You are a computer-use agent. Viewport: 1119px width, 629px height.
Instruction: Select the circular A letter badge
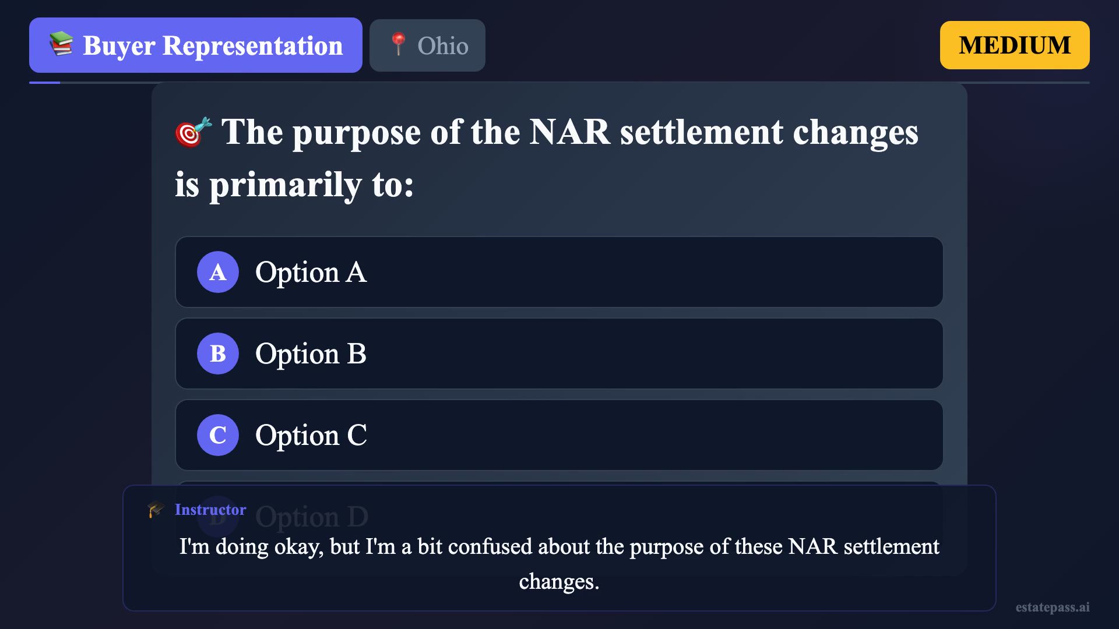click(x=218, y=272)
